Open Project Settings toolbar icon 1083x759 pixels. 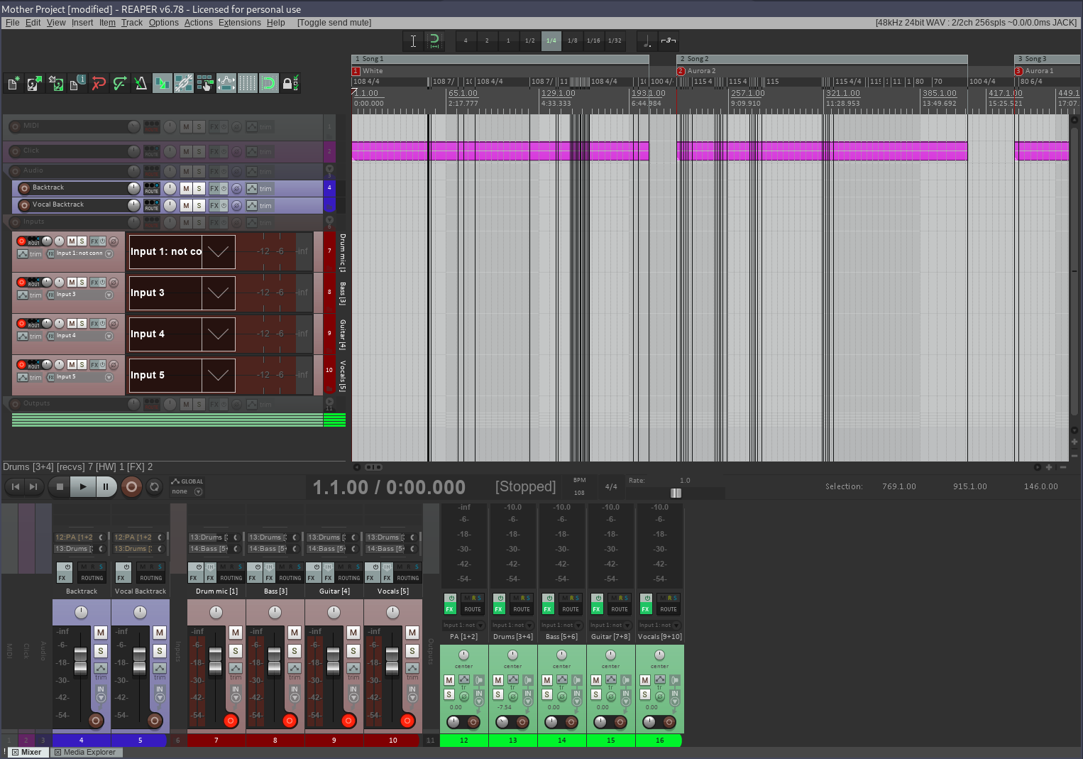77,84
